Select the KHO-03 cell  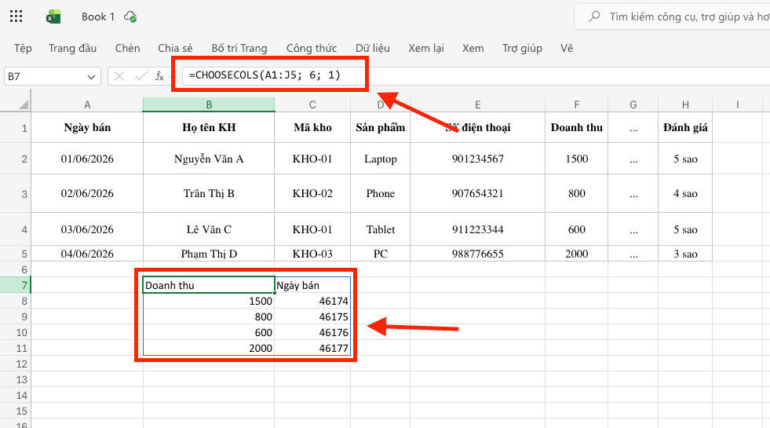pos(312,254)
